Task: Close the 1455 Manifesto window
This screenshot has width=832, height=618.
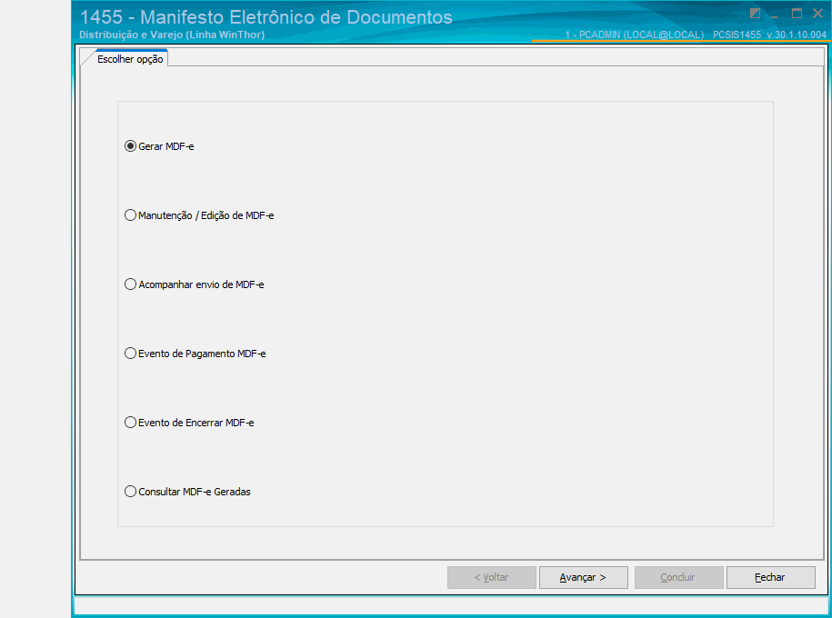Action: 817,14
